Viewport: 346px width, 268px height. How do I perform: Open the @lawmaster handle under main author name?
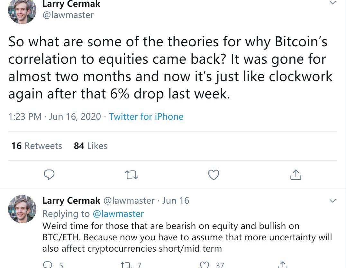[x=68, y=15]
